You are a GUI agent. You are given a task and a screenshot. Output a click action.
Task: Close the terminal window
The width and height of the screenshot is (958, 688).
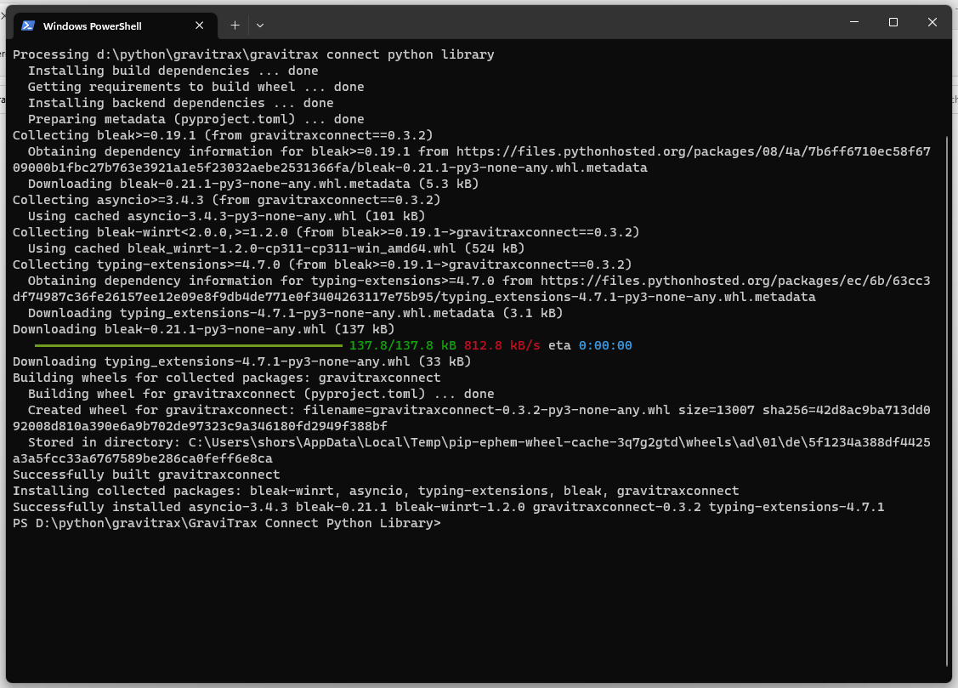[x=932, y=22]
